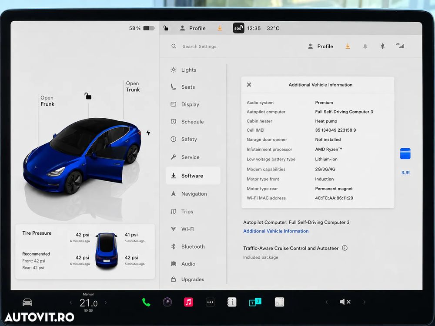This screenshot has height=326, width=435.
Task: Open the Phone app
Action: (146, 302)
